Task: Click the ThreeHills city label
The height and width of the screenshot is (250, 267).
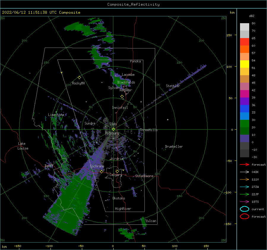Action: click(149, 130)
